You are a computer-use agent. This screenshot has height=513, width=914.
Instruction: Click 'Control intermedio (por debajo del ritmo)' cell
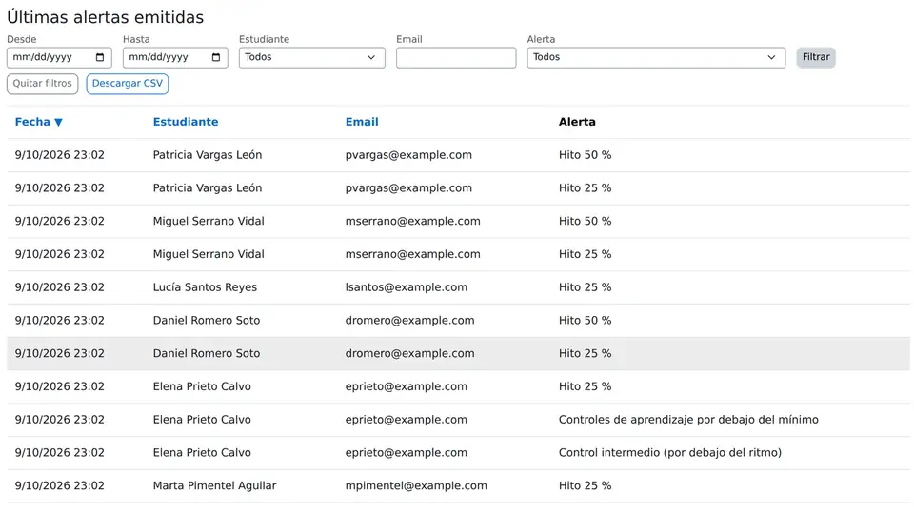coord(669,453)
